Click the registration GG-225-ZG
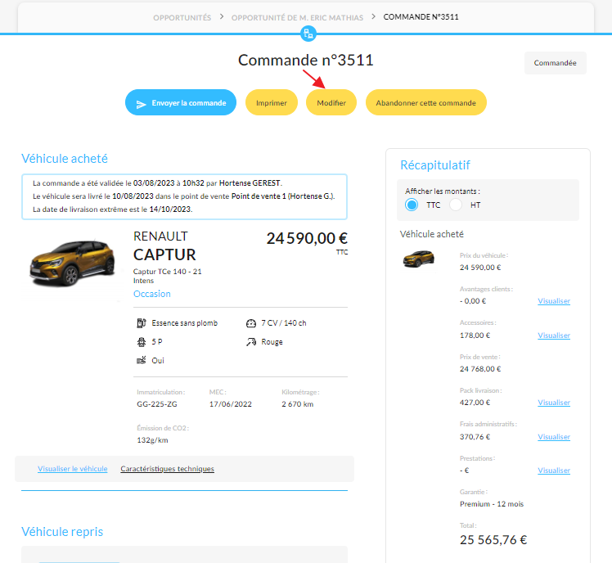612x563 pixels. (x=157, y=404)
